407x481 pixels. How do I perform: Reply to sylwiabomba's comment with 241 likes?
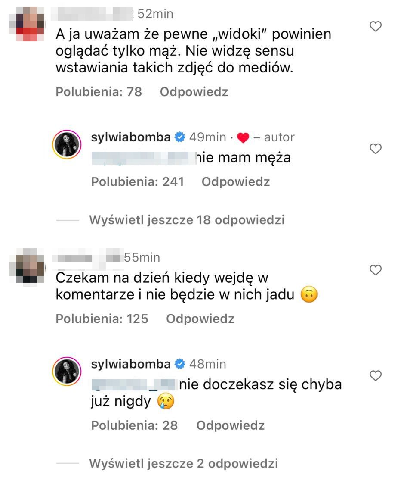pos(235,182)
